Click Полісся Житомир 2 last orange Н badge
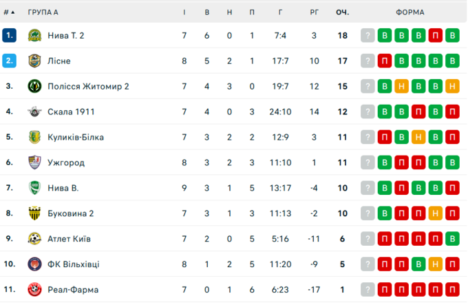Screen dimensions: 468x305 (x=452, y=87)
